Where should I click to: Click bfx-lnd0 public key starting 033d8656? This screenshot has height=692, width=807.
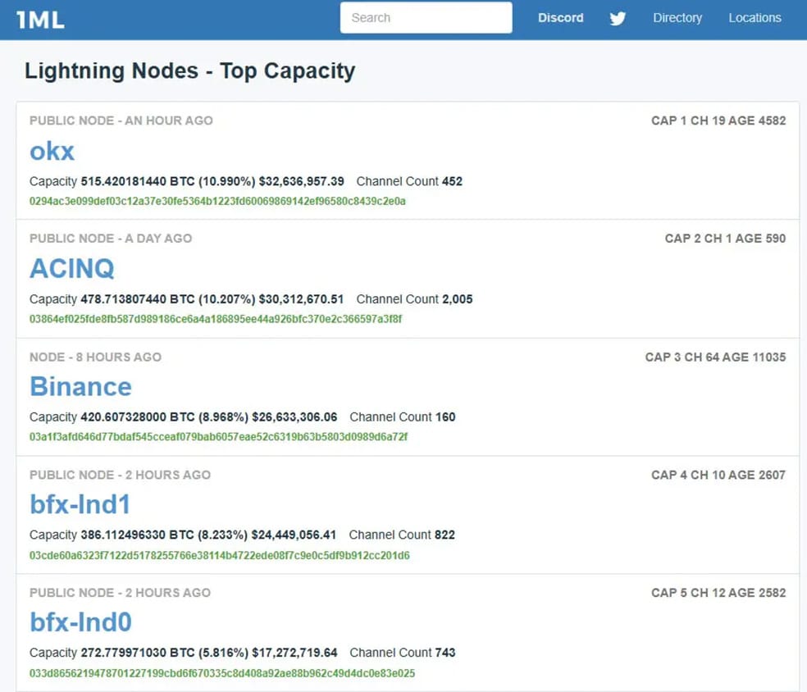point(221,673)
